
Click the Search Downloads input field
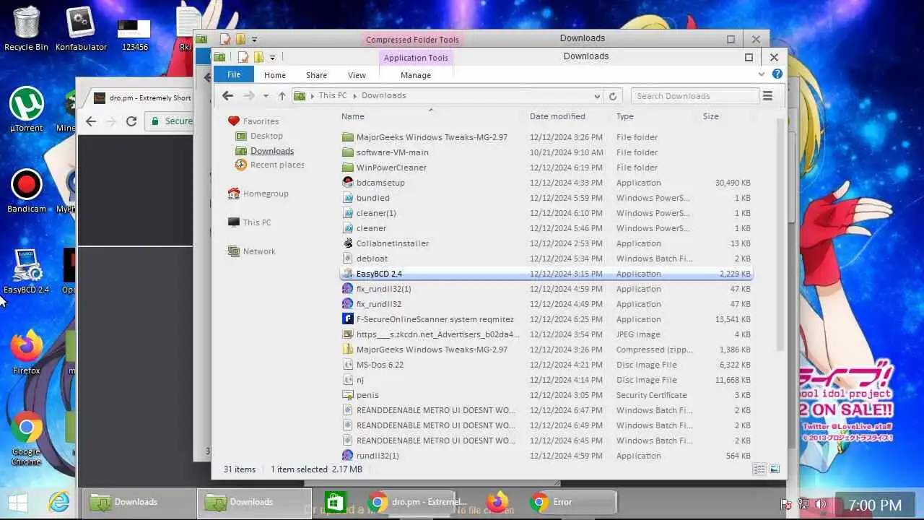click(695, 96)
